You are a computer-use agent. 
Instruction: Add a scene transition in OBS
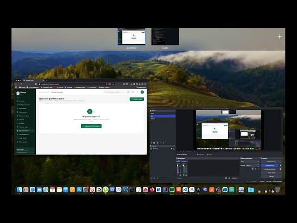[252, 169]
